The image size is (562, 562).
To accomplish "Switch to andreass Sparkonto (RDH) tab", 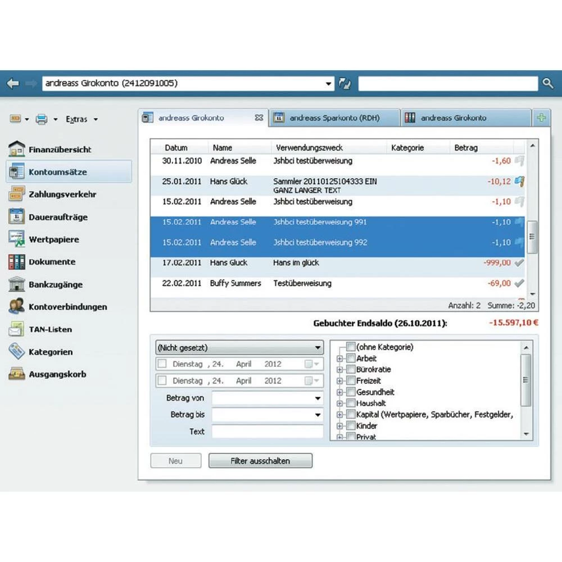I will pyautogui.click(x=334, y=118).
